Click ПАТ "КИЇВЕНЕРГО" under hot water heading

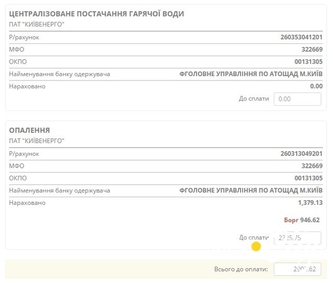36,24
